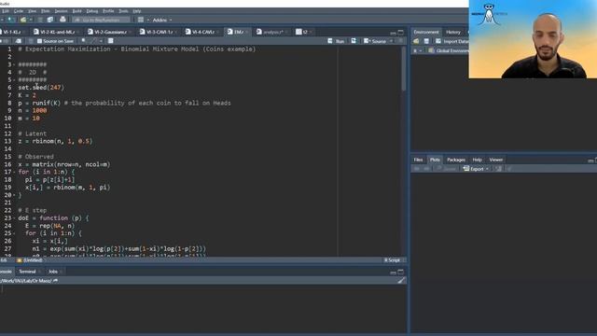Viewport: 597px width, 336px height.
Task: Open the Tools menu
Action: pyautogui.click(x=123, y=11)
